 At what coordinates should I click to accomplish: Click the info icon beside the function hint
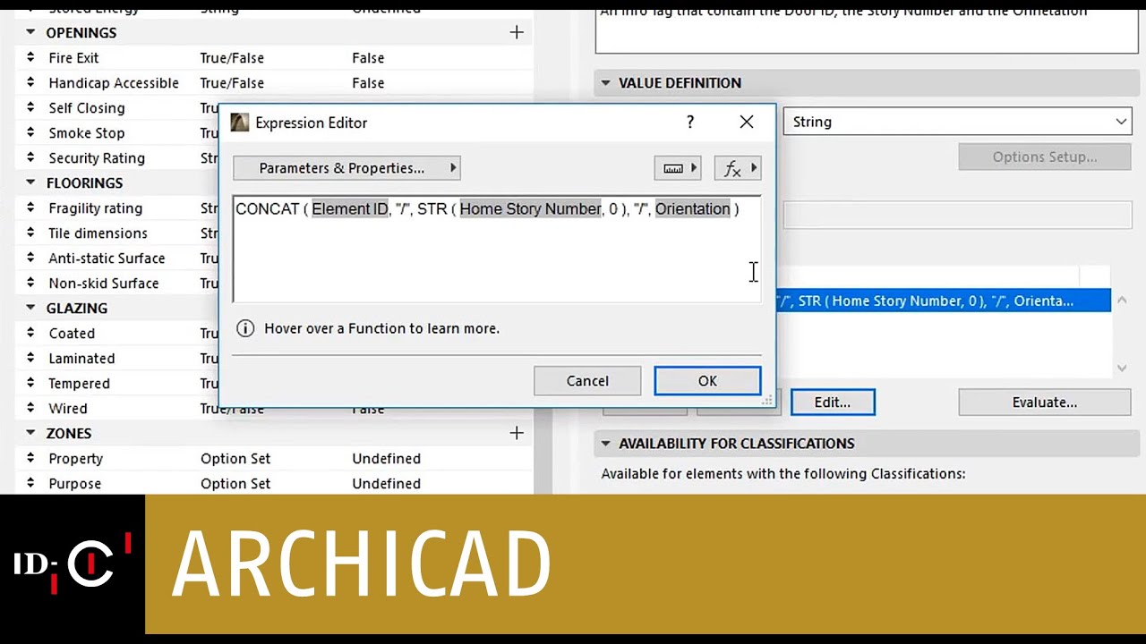point(244,328)
